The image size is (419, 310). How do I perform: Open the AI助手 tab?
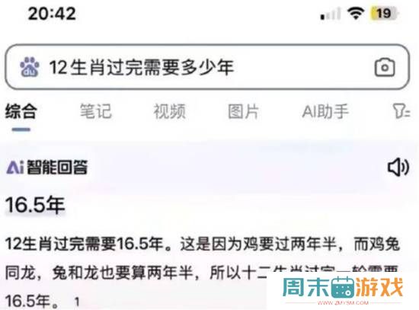point(325,111)
